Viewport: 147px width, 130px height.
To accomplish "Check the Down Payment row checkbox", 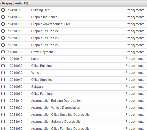I will point(3,52).
